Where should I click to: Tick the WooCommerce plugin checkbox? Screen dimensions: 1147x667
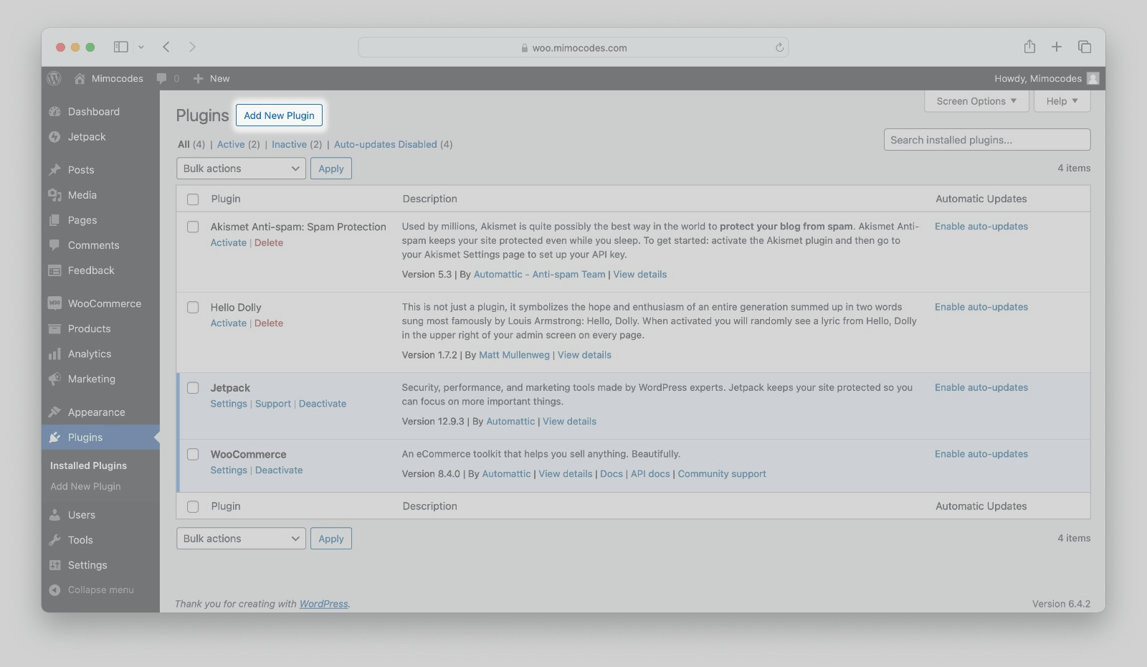click(x=193, y=454)
